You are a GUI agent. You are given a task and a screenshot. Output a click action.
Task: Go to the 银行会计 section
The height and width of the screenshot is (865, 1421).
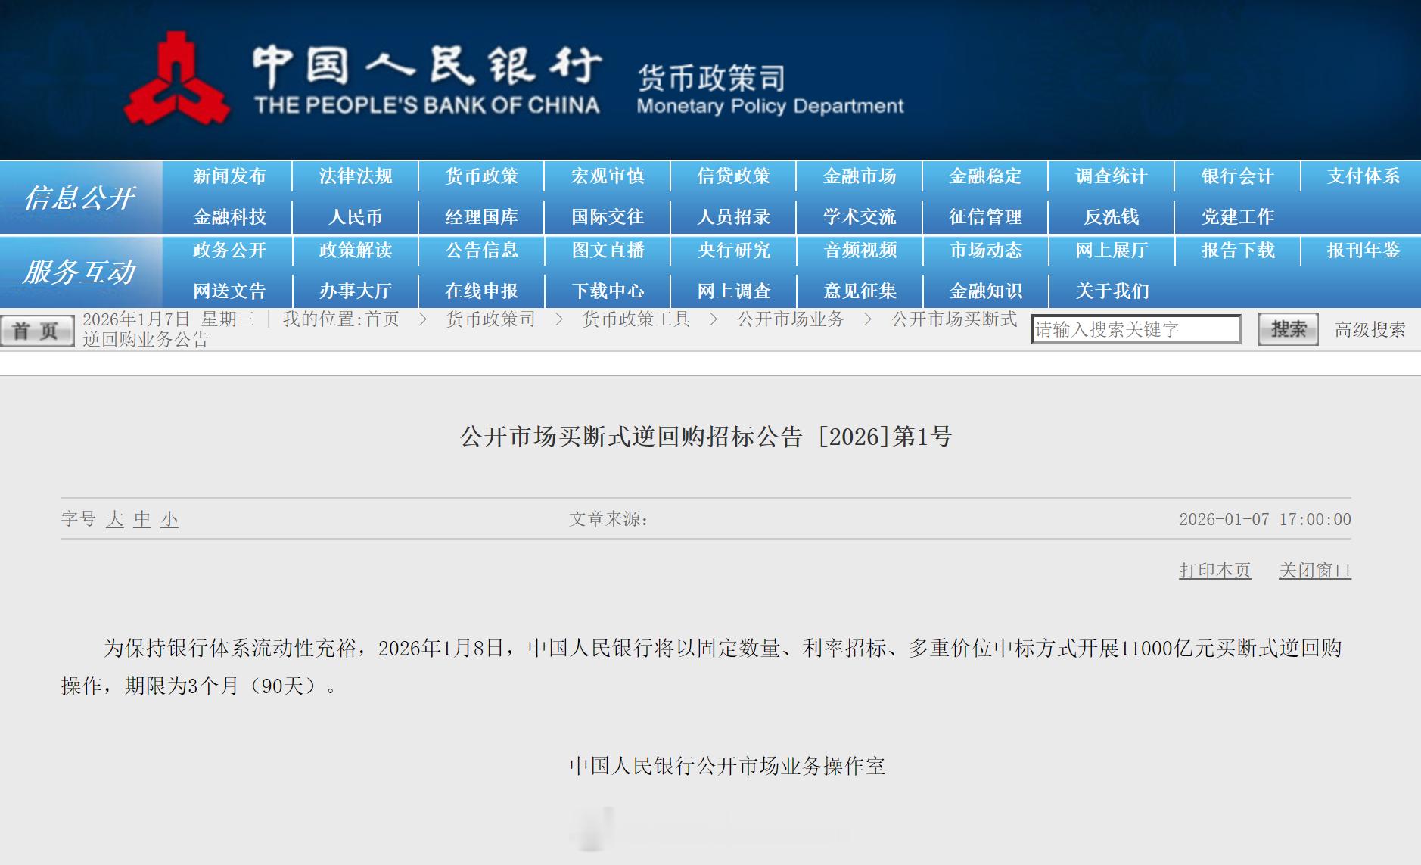pos(1238,176)
